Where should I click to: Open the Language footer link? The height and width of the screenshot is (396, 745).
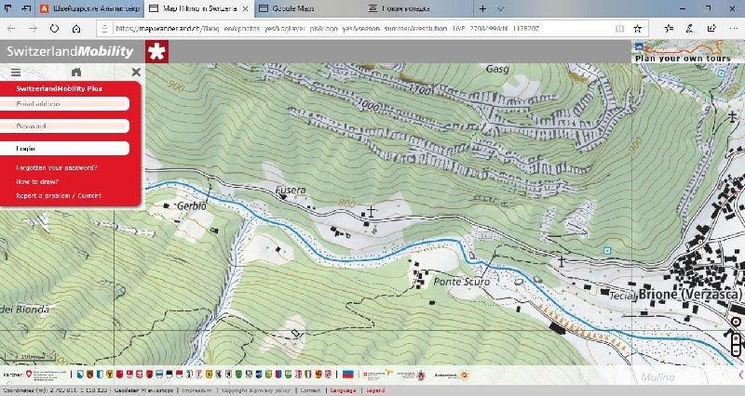pos(343,390)
